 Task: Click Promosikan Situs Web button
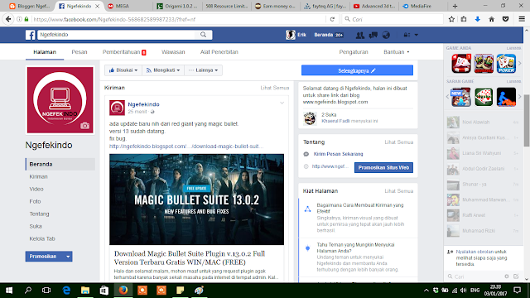point(383,167)
